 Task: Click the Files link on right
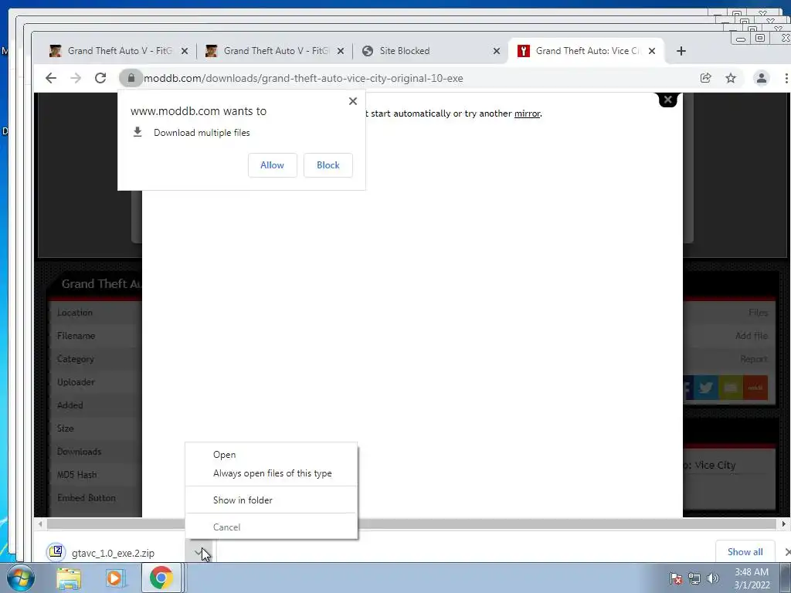[x=758, y=313]
